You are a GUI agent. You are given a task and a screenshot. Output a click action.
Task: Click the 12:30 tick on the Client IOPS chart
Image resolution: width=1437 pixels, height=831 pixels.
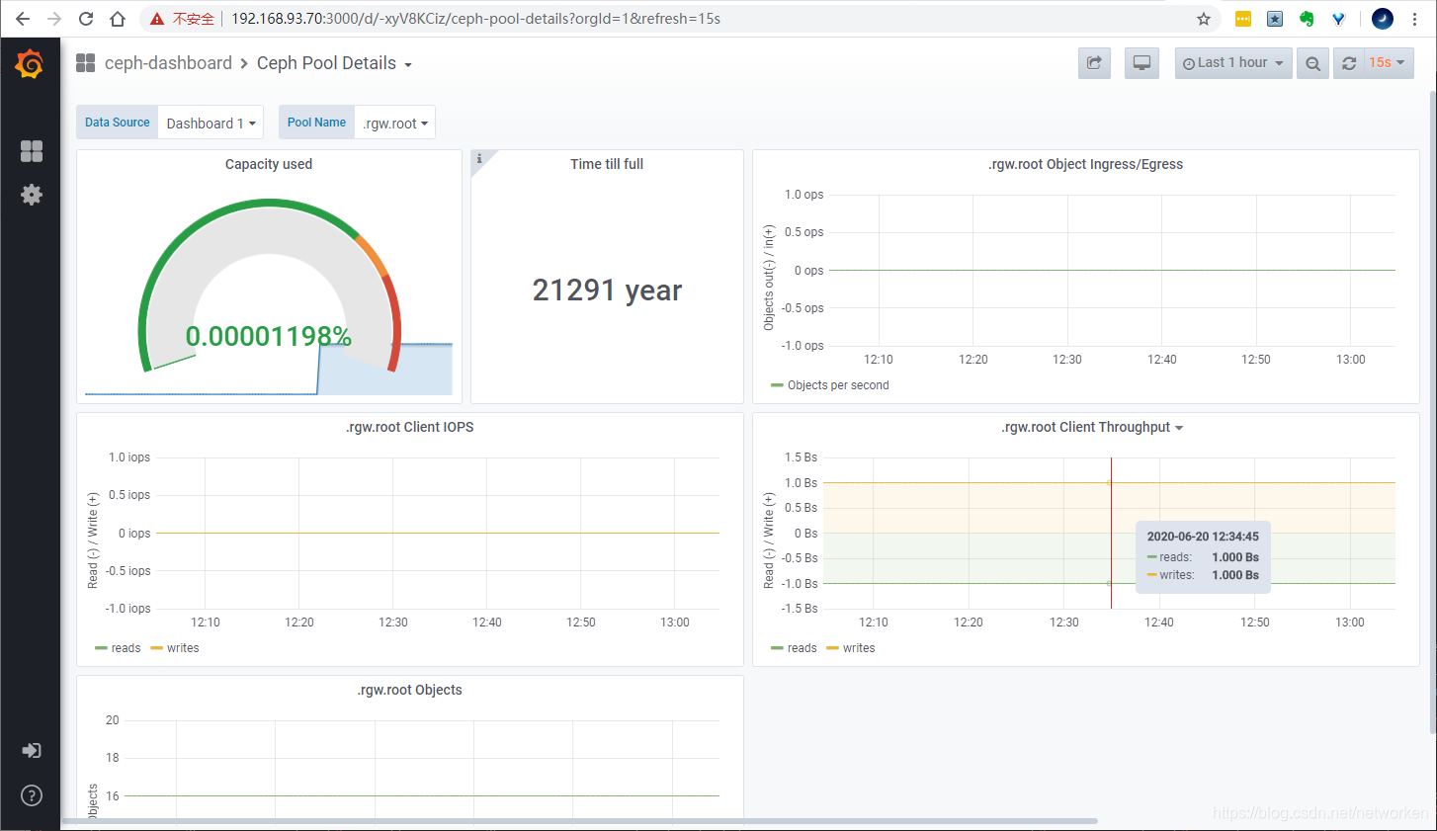[x=393, y=623]
